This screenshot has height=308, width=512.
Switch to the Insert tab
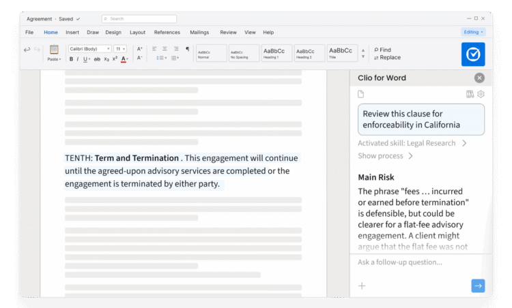pos(72,32)
